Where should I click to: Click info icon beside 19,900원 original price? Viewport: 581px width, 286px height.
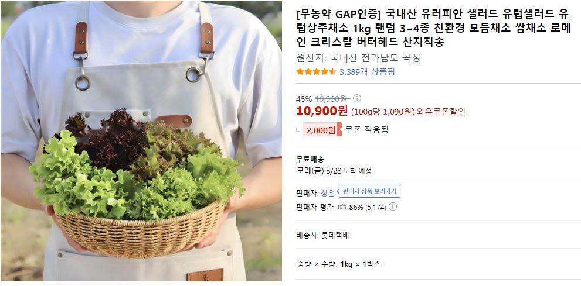click(357, 98)
